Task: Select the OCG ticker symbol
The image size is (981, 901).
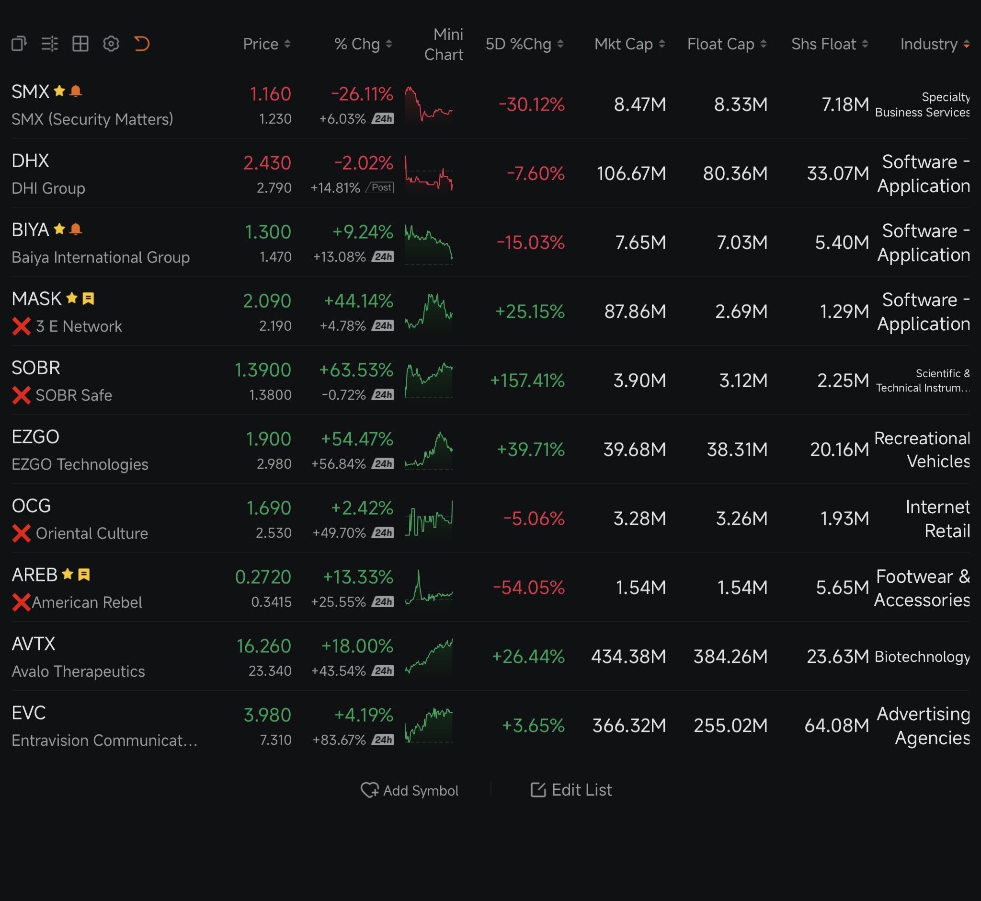Action: point(31,506)
